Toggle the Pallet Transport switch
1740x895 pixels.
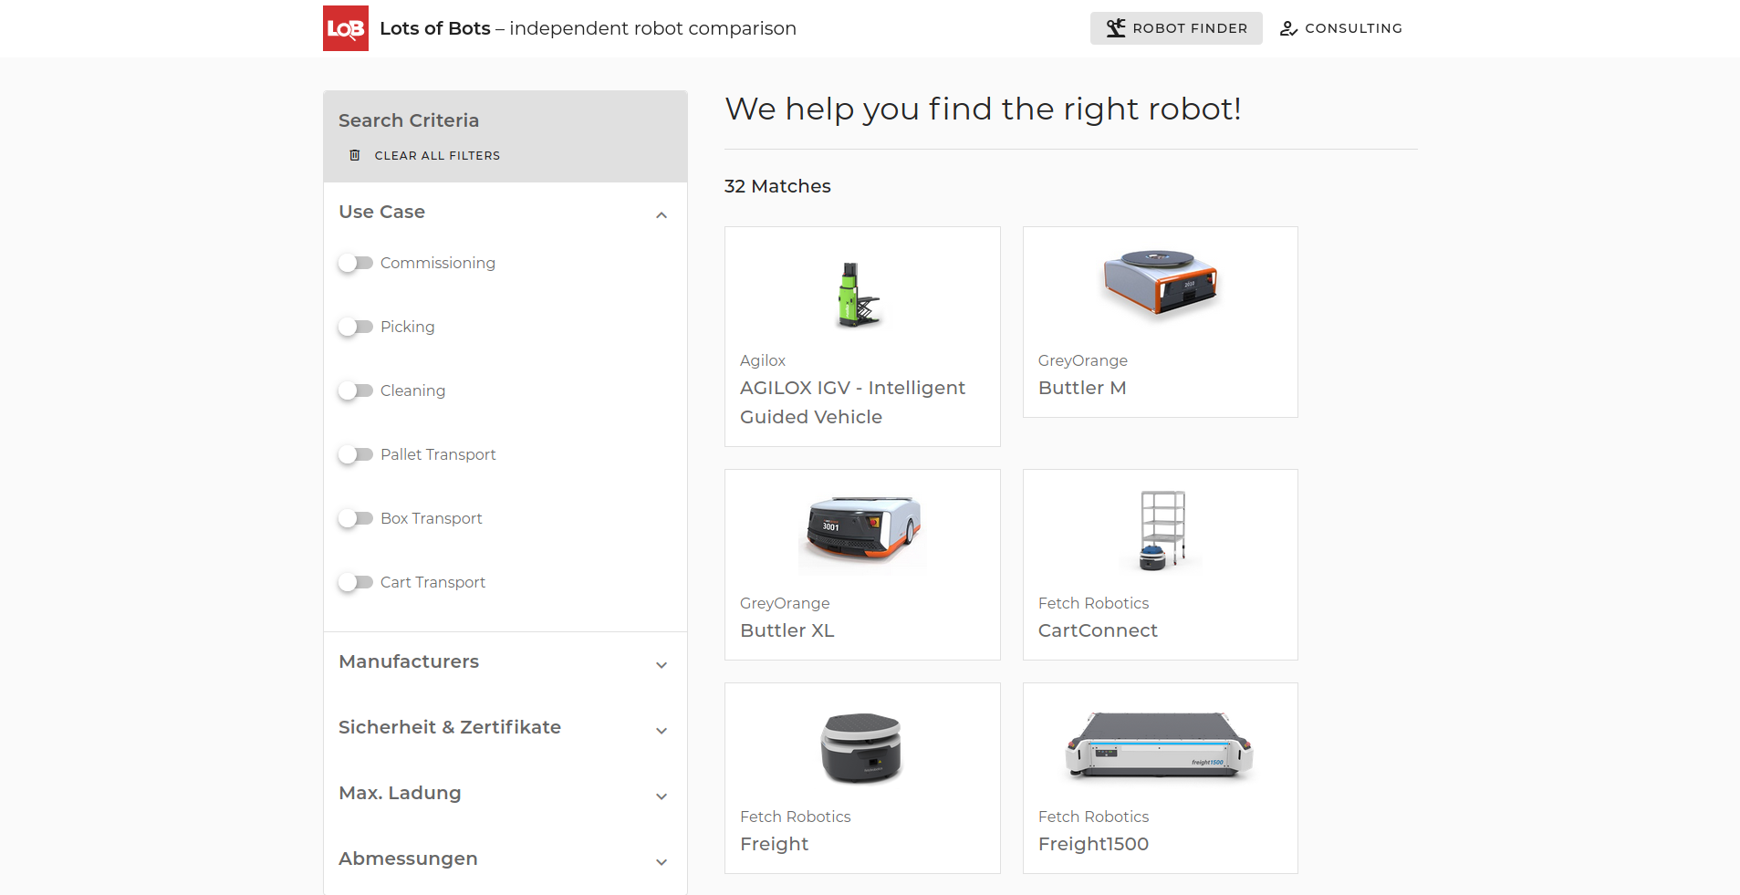(x=355, y=454)
